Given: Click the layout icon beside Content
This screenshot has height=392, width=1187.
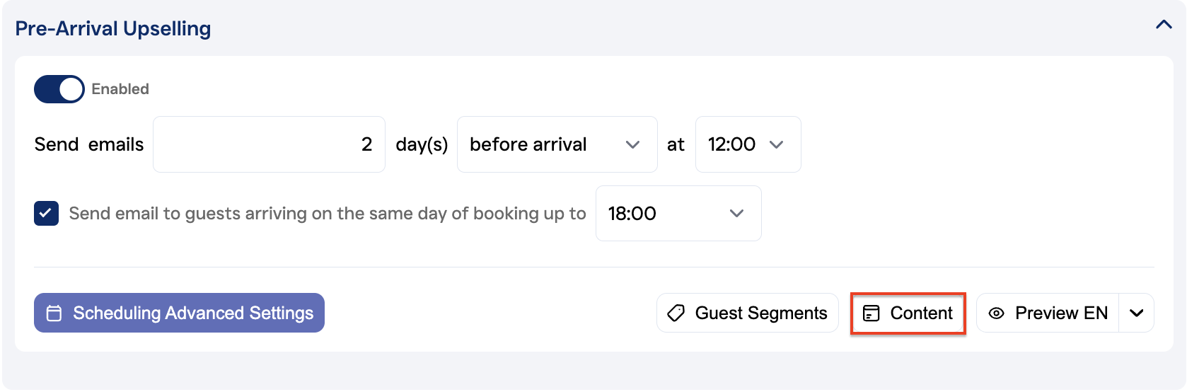Looking at the screenshot, I should [x=872, y=313].
